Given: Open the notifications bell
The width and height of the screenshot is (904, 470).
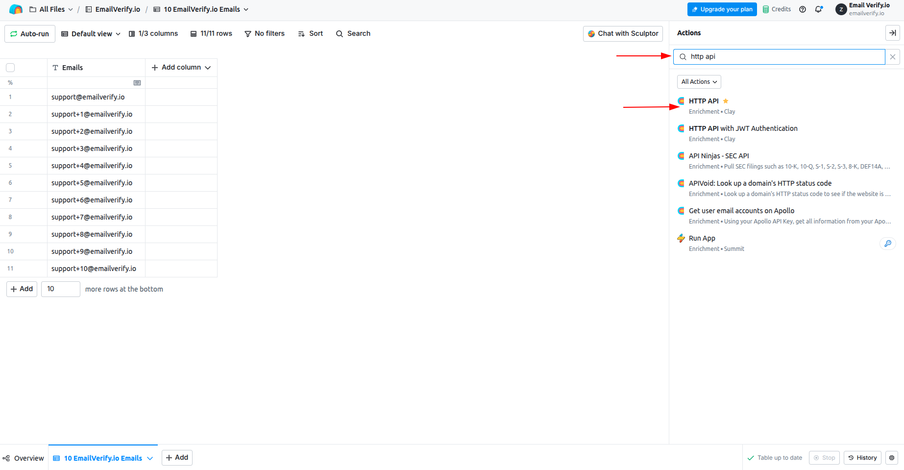Looking at the screenshot, I should pos(818,9).
